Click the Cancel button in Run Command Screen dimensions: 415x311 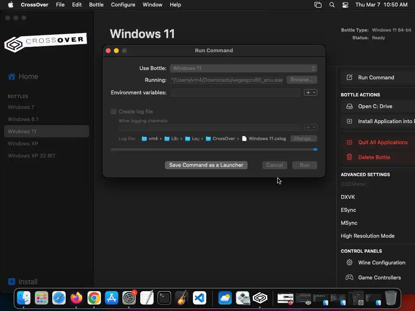(274, 165)
